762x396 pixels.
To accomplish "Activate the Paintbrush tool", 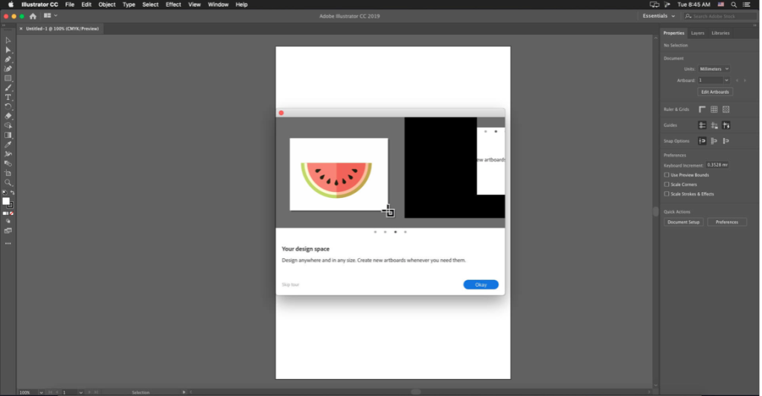I will click(x=7, y=88).
